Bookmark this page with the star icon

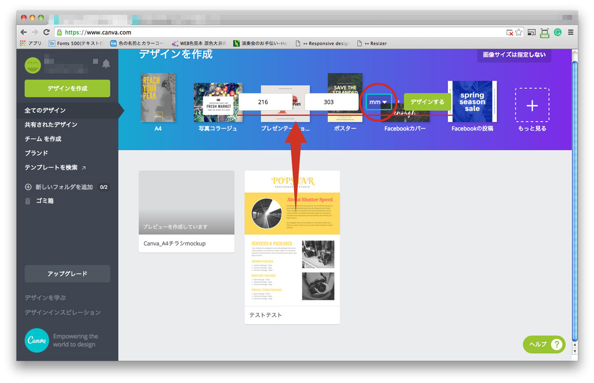(x=519, y=32)
